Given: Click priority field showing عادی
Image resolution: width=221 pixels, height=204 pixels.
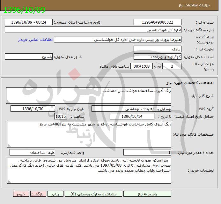Looking at the screenshot, I should [158, 49].
